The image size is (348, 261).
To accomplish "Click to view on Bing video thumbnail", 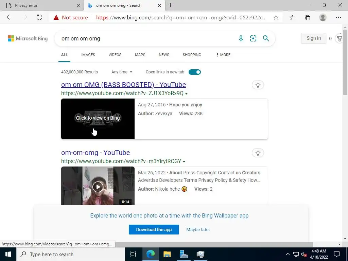I will [x=98, y=119].
